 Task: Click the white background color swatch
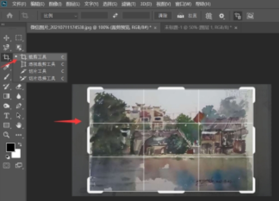click(17, 154)
